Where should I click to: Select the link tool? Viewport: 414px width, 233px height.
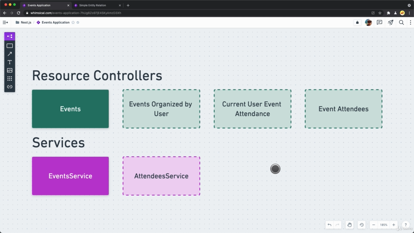pyautogui.click(x=10, y=87)
